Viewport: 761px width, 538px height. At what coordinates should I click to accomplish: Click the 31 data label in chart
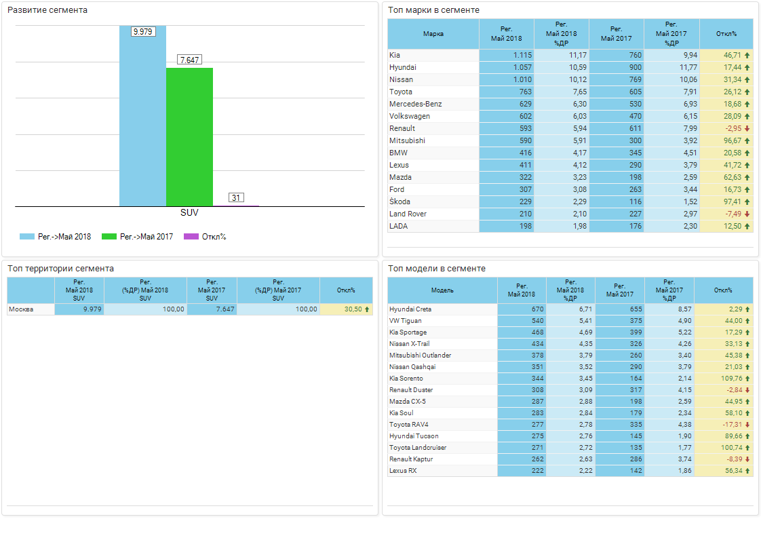[236, 197]
